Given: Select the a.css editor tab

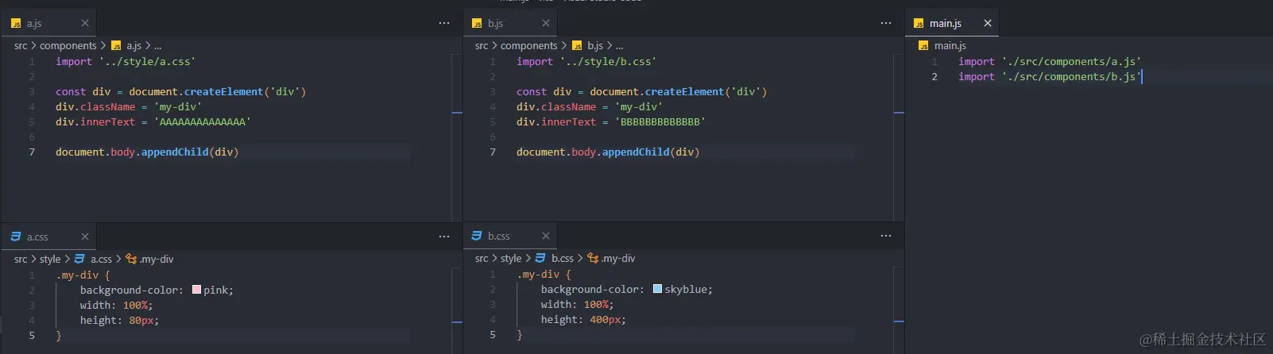Looking at the screenshot, I should [x=48, y=237].
